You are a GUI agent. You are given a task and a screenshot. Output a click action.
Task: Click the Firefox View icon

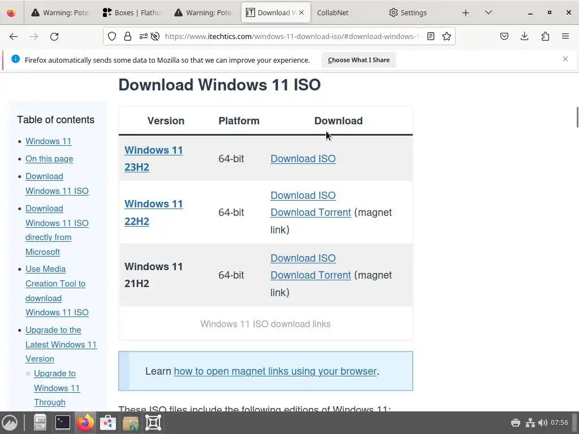click(x=11, y=13)
